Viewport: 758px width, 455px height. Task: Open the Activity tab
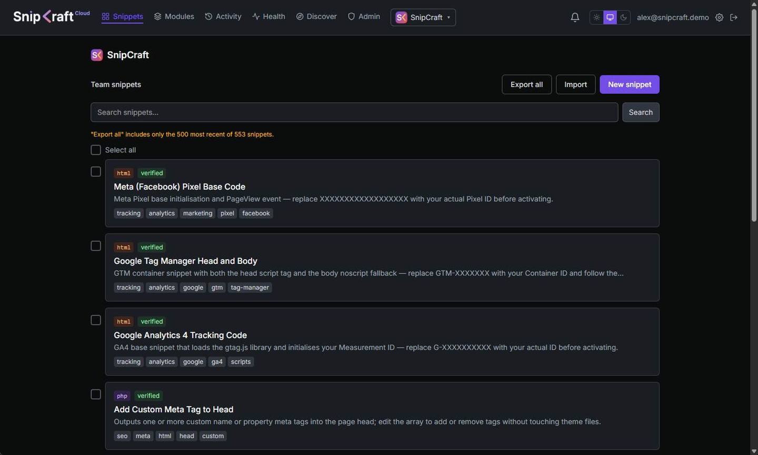[x=223, y=17]
